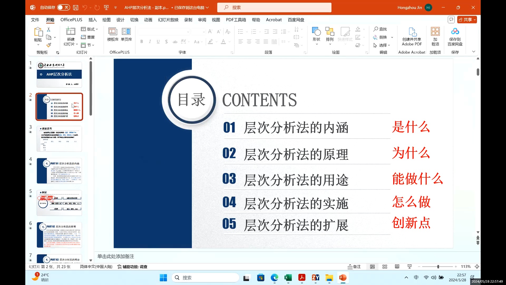Click the Format Painter brush icon
The image size is (506, 285).
[x=48, y=45]
